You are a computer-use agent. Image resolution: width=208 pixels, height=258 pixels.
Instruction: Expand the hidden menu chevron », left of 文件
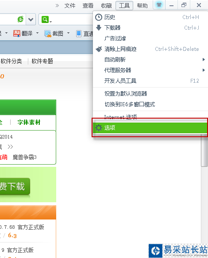[x=57, y=6]
